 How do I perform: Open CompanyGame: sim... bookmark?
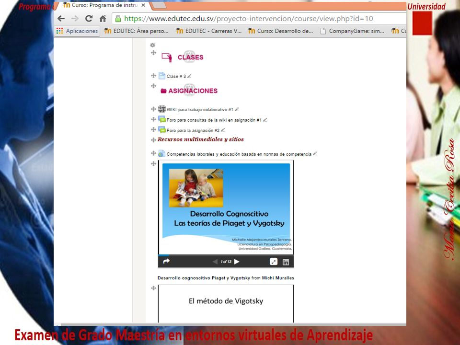tap(352, 31)
